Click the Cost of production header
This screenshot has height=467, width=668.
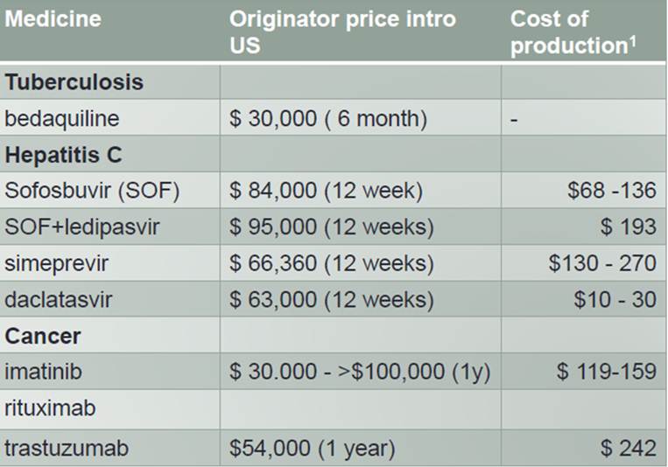pyautogui.click(x=573, y=32)
